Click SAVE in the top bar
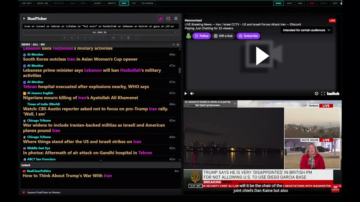 point(289,3)
